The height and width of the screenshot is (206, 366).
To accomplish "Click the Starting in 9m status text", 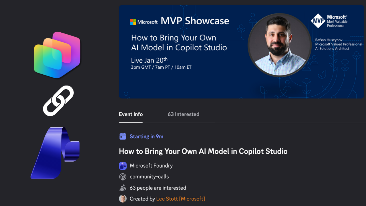I will [x=146, y=136].
